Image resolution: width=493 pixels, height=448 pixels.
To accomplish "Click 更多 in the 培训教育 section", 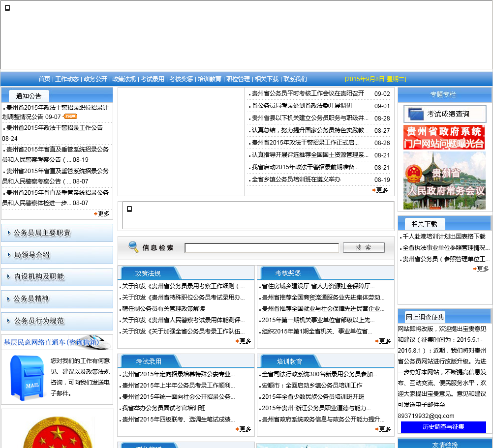I will point(383,429).
